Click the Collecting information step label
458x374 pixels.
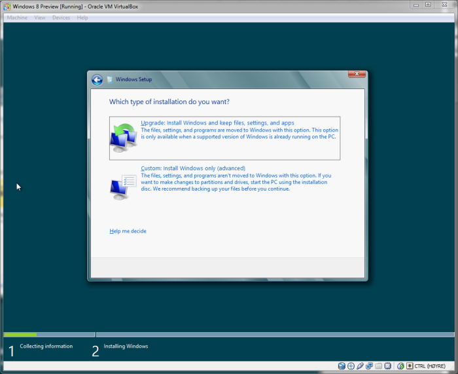(46, 346)
